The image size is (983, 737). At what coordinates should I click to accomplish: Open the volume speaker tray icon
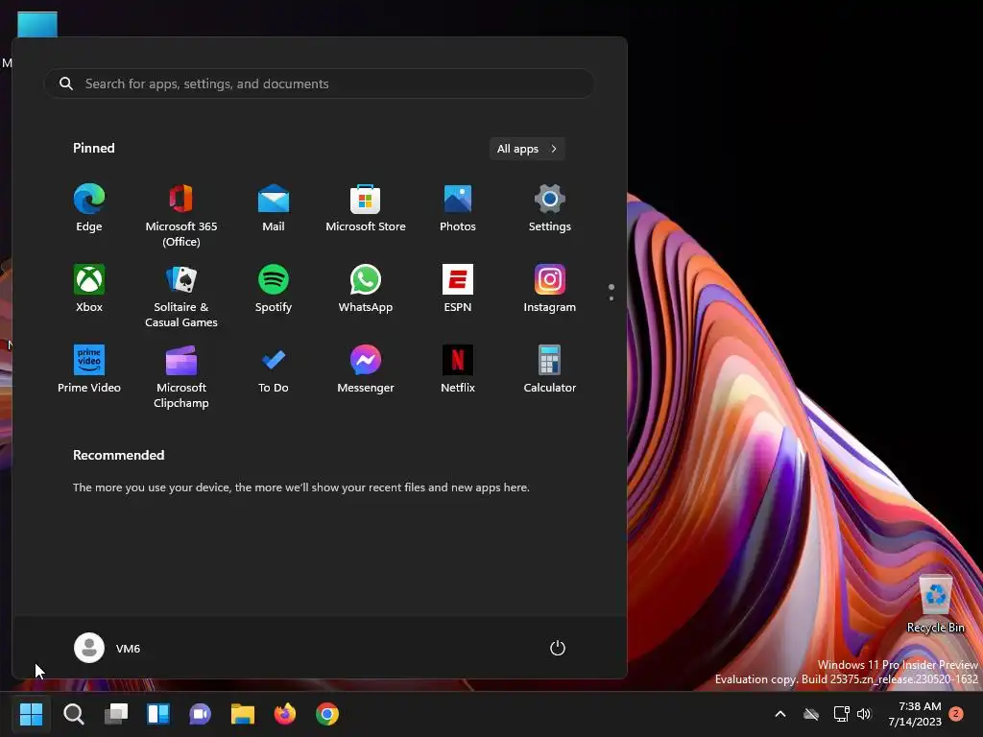click(x=864, y=714)
